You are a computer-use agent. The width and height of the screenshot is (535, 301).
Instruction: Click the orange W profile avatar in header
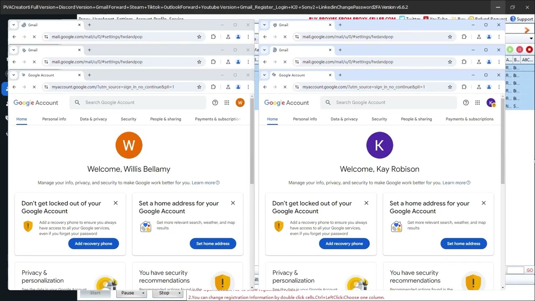point(240,102)
